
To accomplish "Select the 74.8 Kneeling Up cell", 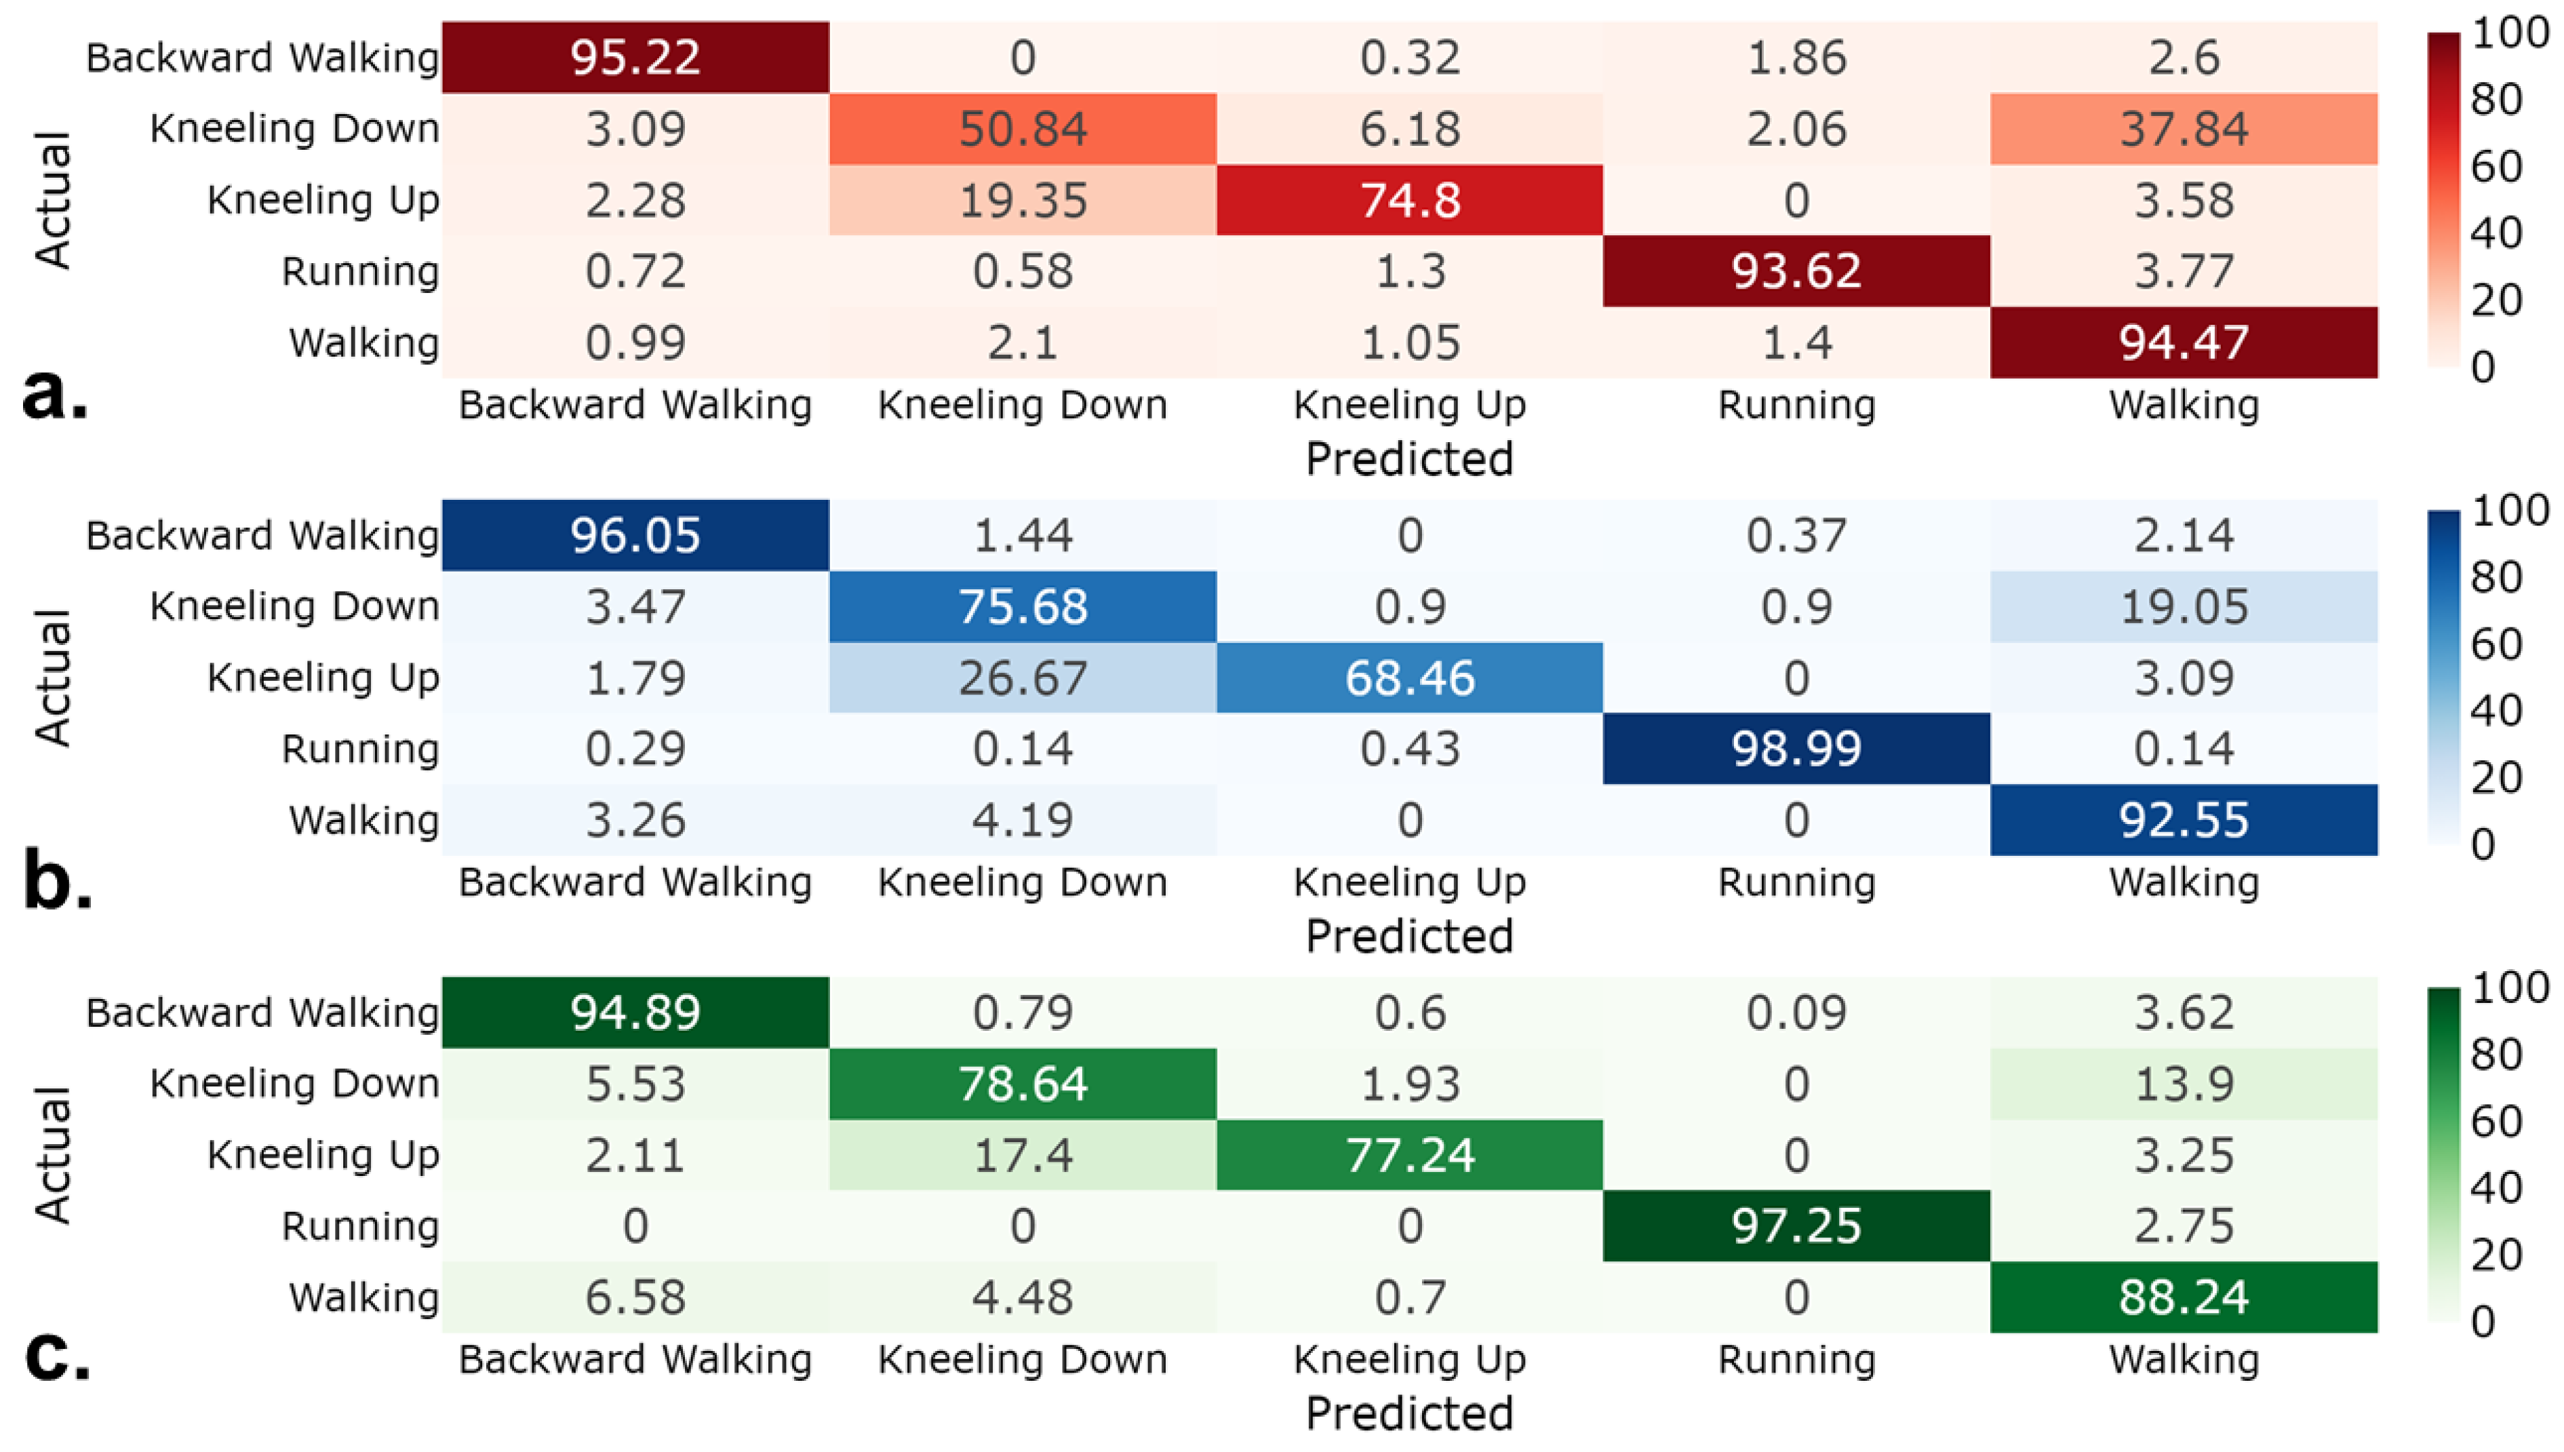I will pyautogui.click(x=1410, y=199).
